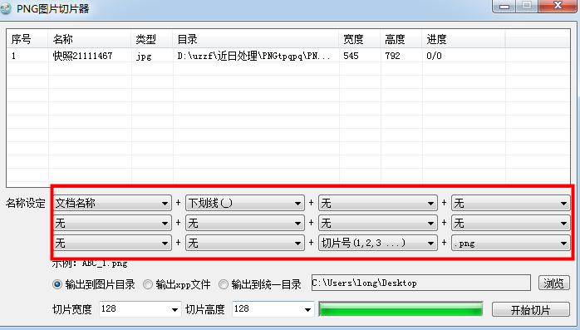
Task: Minimize the PNG图片切片器 window
Action: click(x=504, y=6)
